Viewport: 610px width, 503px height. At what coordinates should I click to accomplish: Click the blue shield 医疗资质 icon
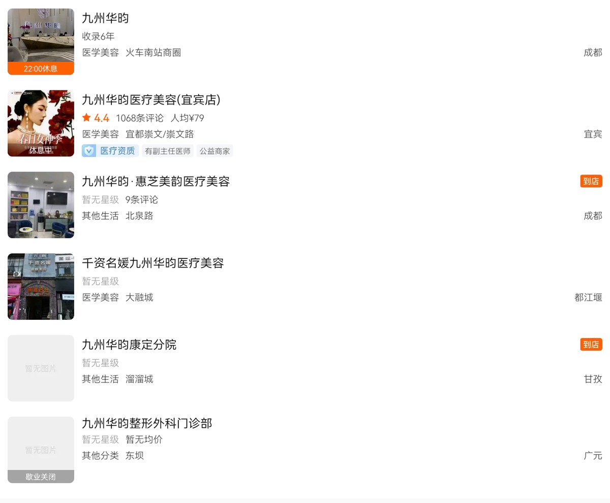[x=89, y=151]
